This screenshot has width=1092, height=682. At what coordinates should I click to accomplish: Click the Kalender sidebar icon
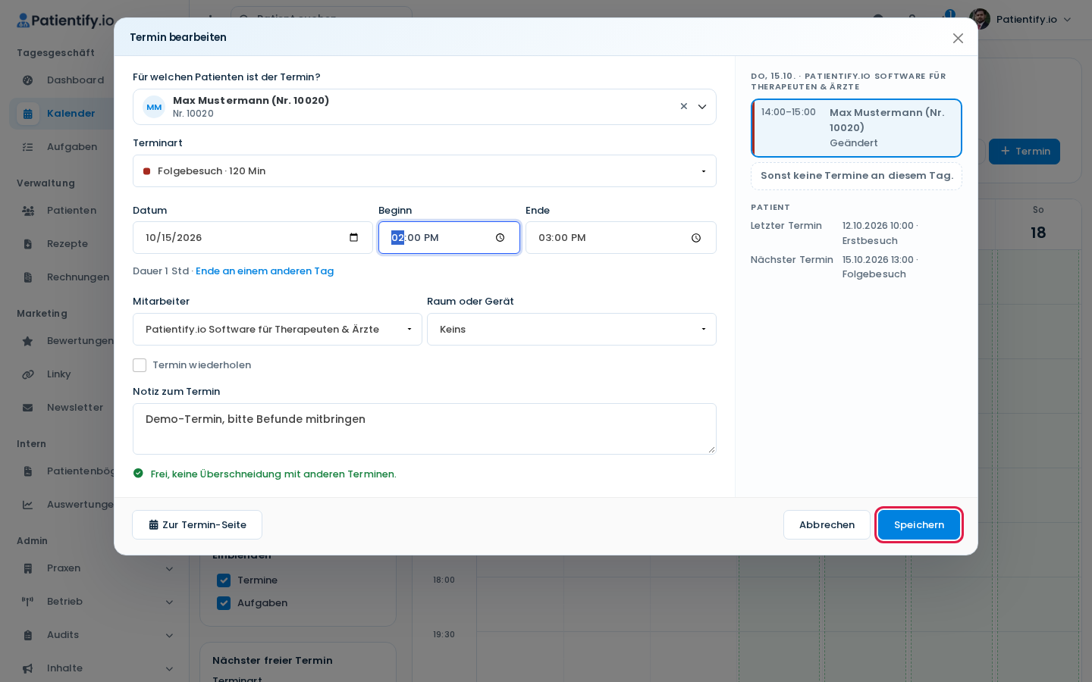point(28,114)
